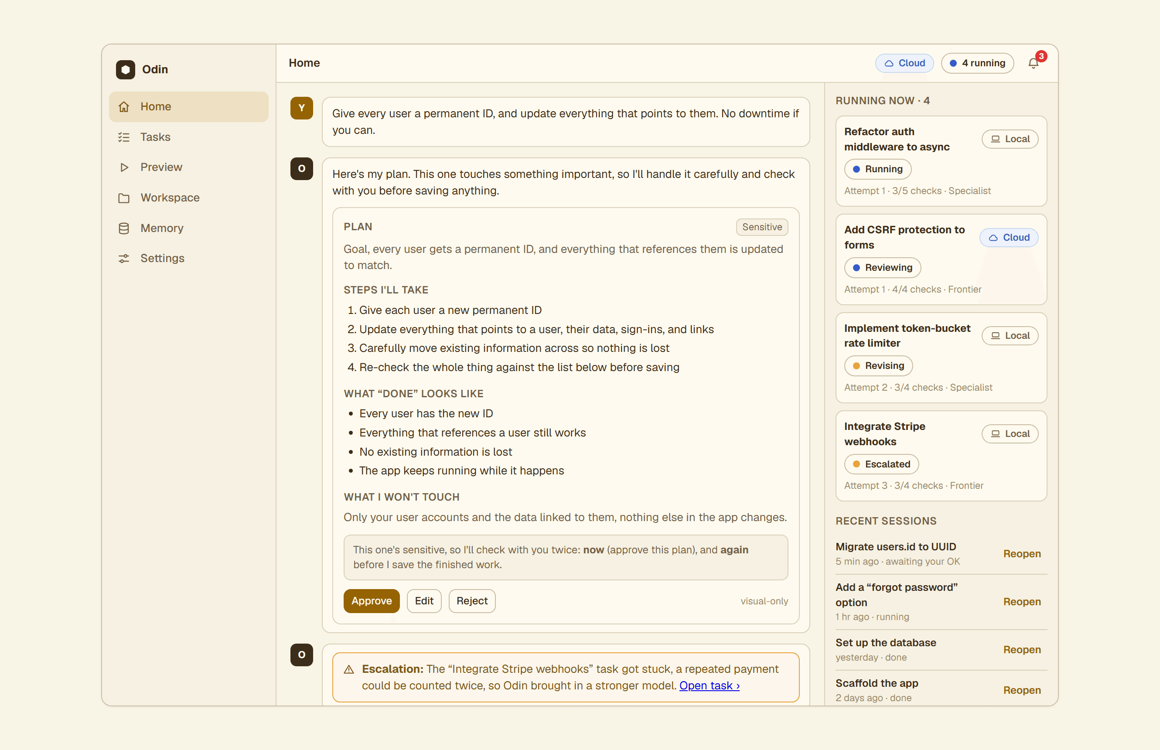Click the Home house icon in sidebar
1160x750 pixels.
point(124,107)
